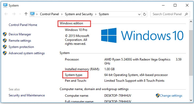The height and width of the screenshot is (104, 194).
Task: Open Control Panel Home
Action: (x=23, y=25)
